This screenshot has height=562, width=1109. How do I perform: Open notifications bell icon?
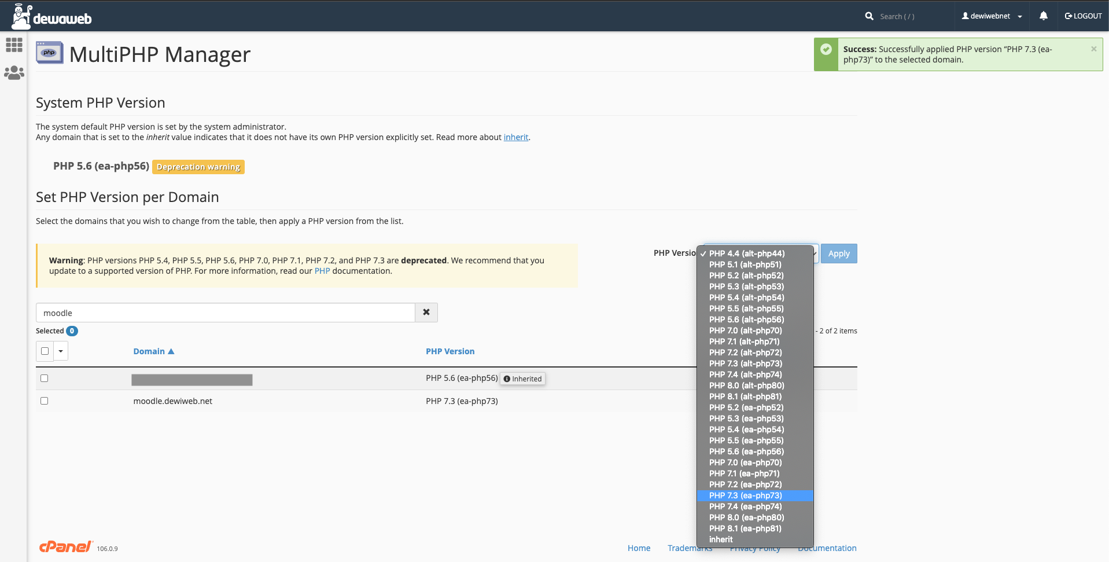pyautogui.click(x=1043, y=16)
